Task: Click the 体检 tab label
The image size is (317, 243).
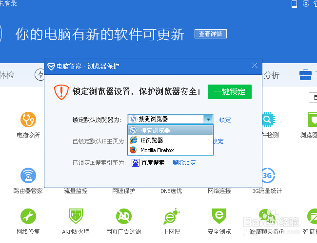Action: click(x=7, y=75)
